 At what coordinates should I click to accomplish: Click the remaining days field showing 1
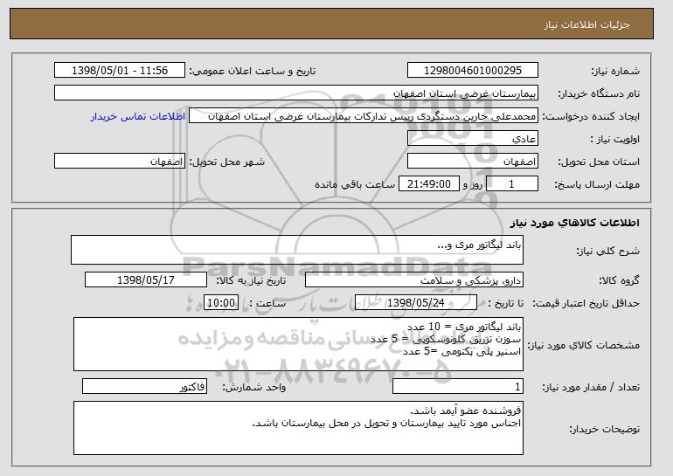point(511,184)
